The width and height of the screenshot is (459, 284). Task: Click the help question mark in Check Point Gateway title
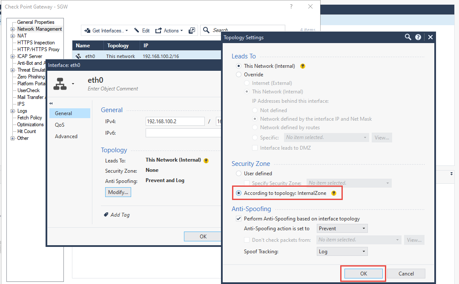[x=291, y=6]
